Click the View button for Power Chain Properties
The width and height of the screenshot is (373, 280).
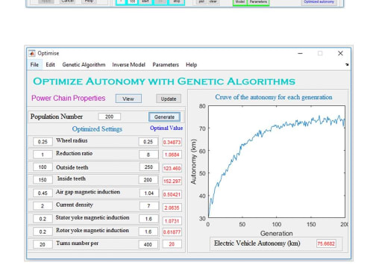pyautogui.click(x=128, y=99)
